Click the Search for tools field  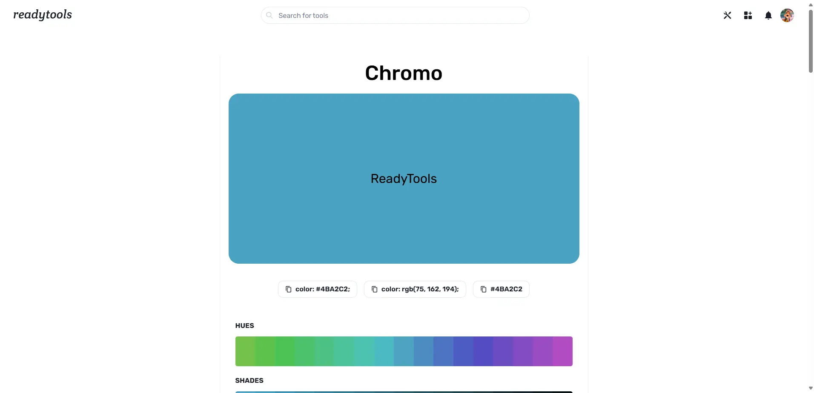(x=395, y=15)
